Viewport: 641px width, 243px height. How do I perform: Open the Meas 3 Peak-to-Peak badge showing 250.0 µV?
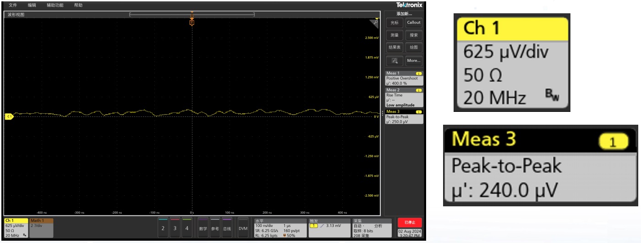tap(404, 116)
